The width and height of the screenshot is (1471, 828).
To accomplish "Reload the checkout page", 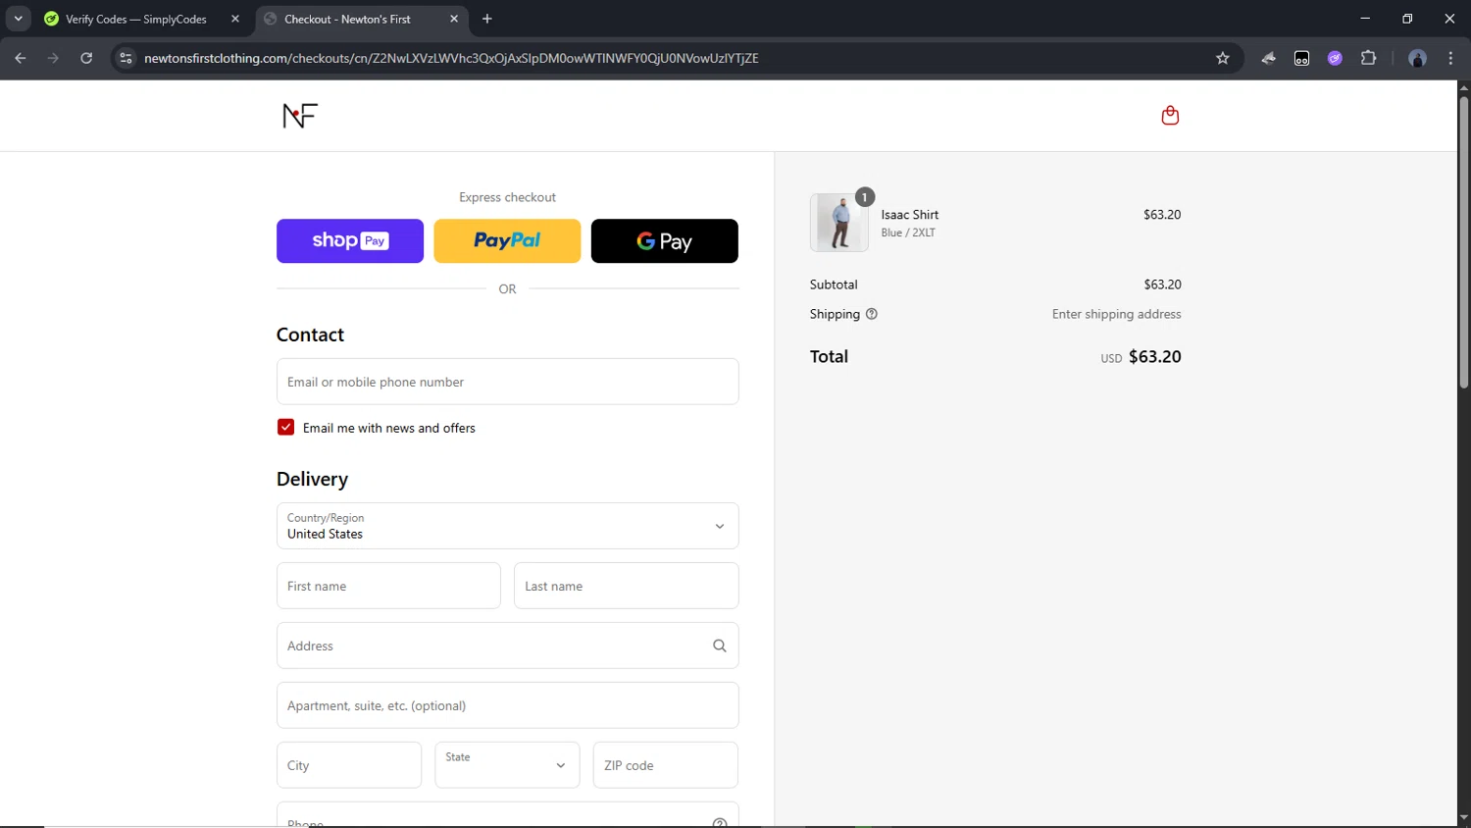I will (x=86, y=58).
